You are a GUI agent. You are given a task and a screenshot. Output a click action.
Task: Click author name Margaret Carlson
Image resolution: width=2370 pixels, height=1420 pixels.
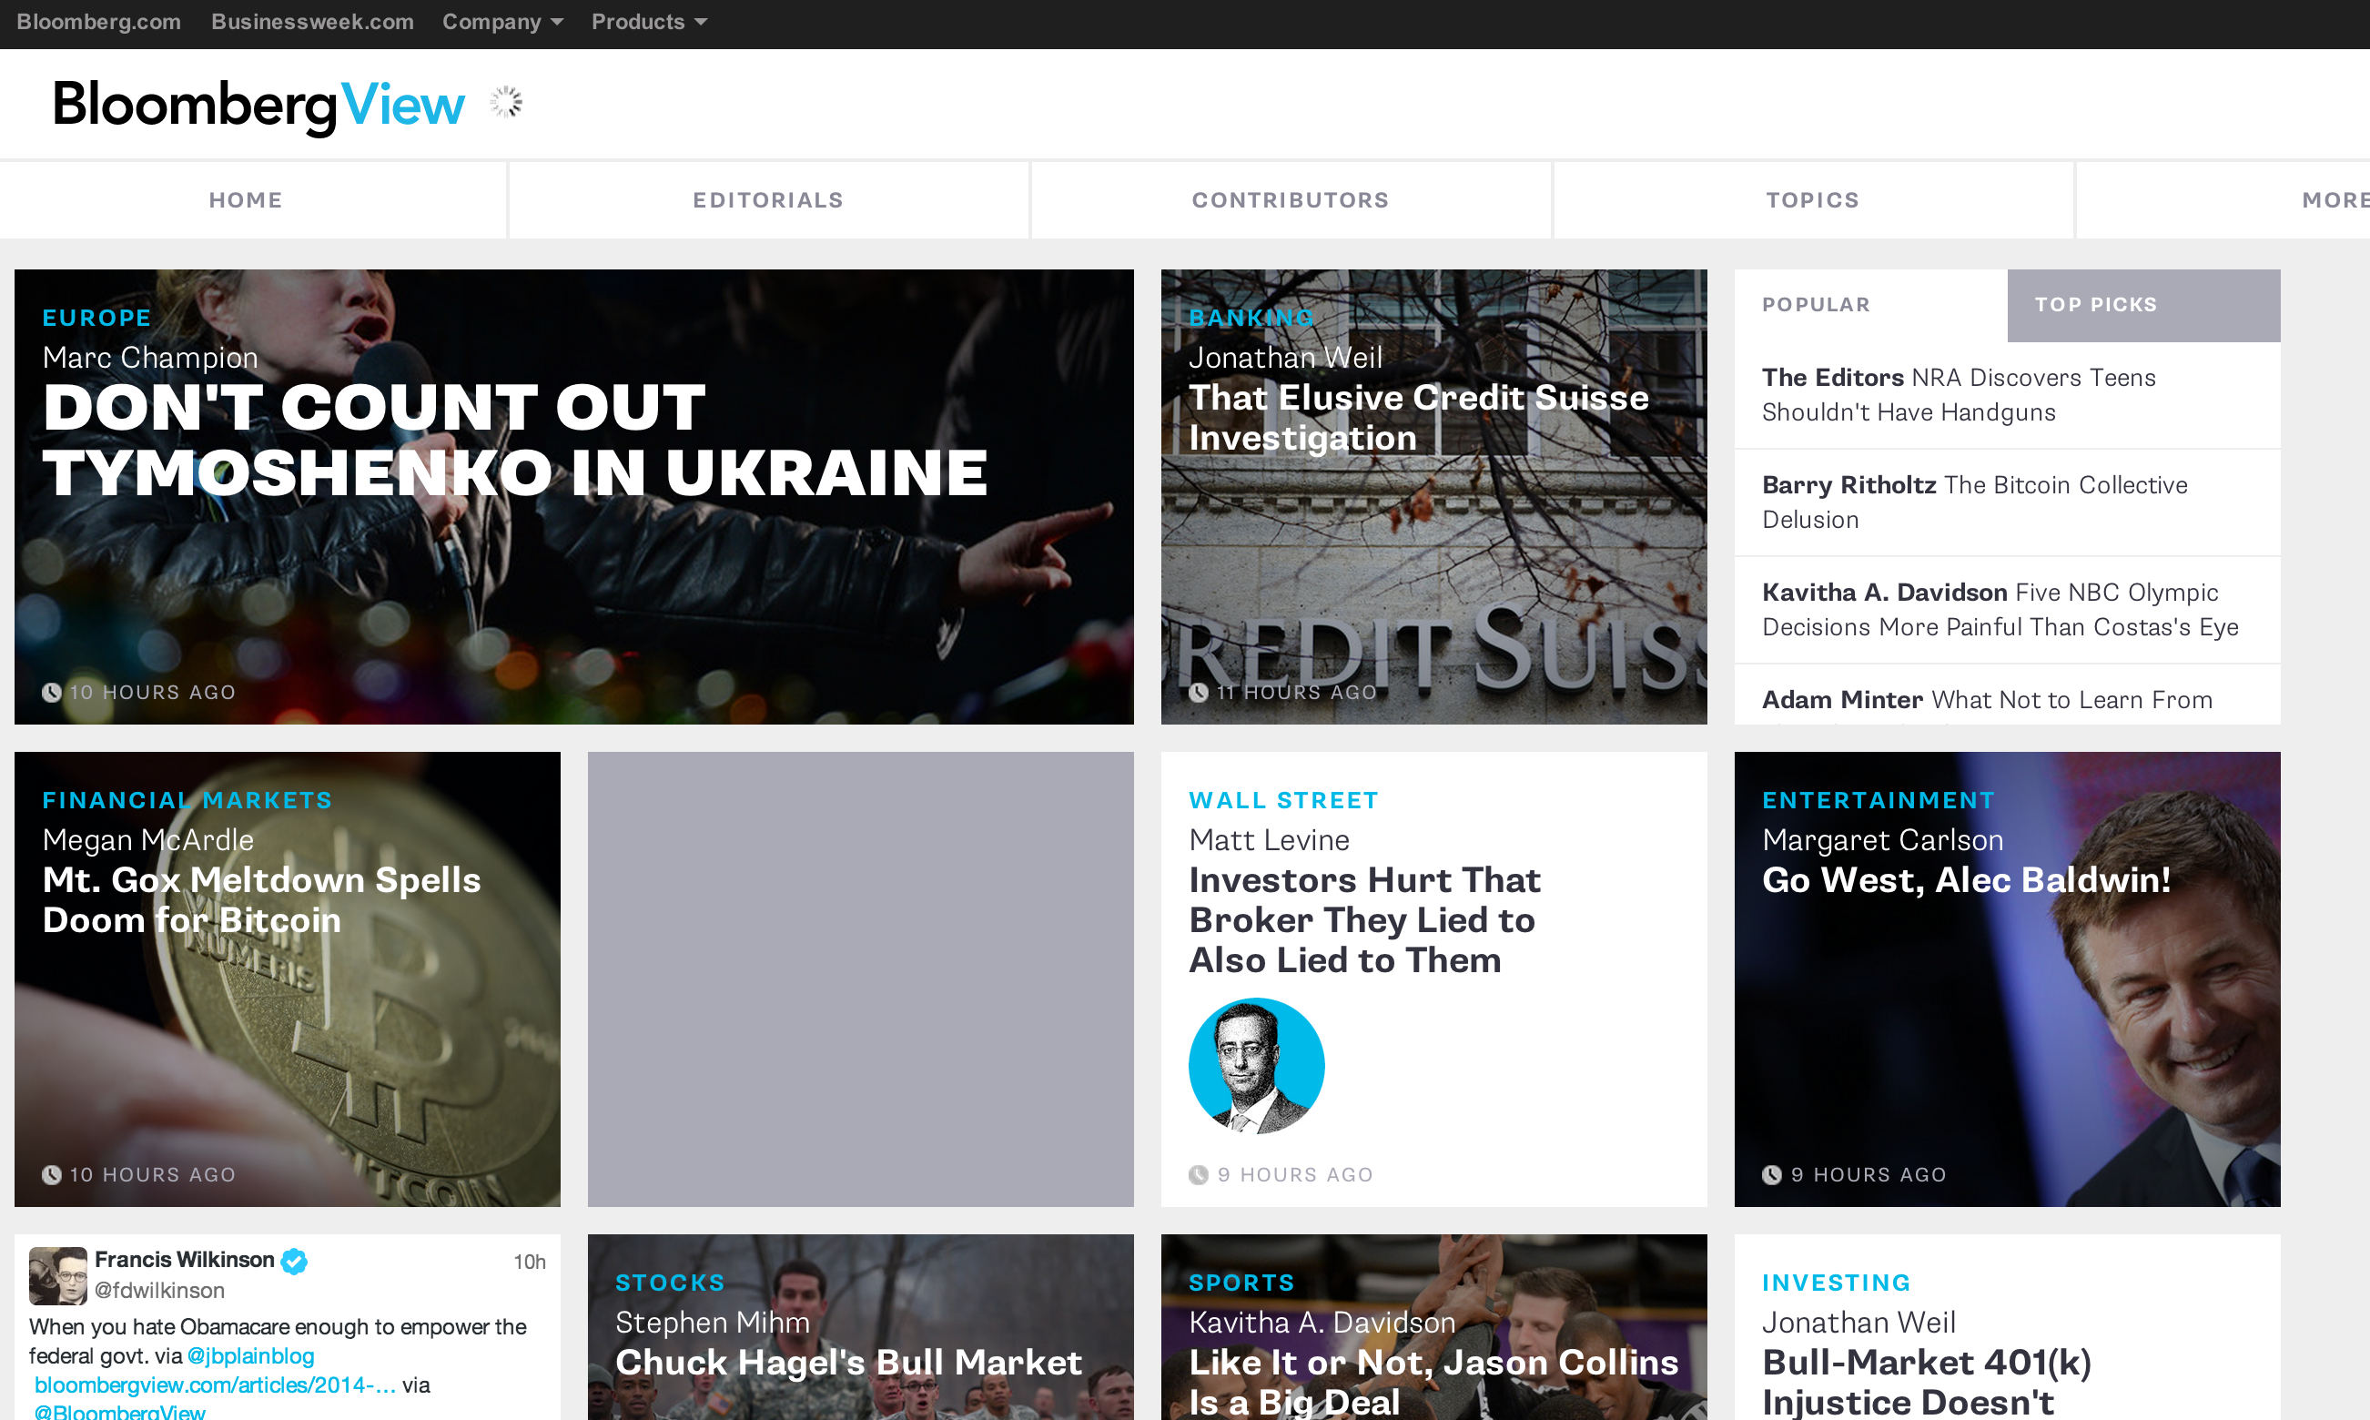tap(1883, 840)
